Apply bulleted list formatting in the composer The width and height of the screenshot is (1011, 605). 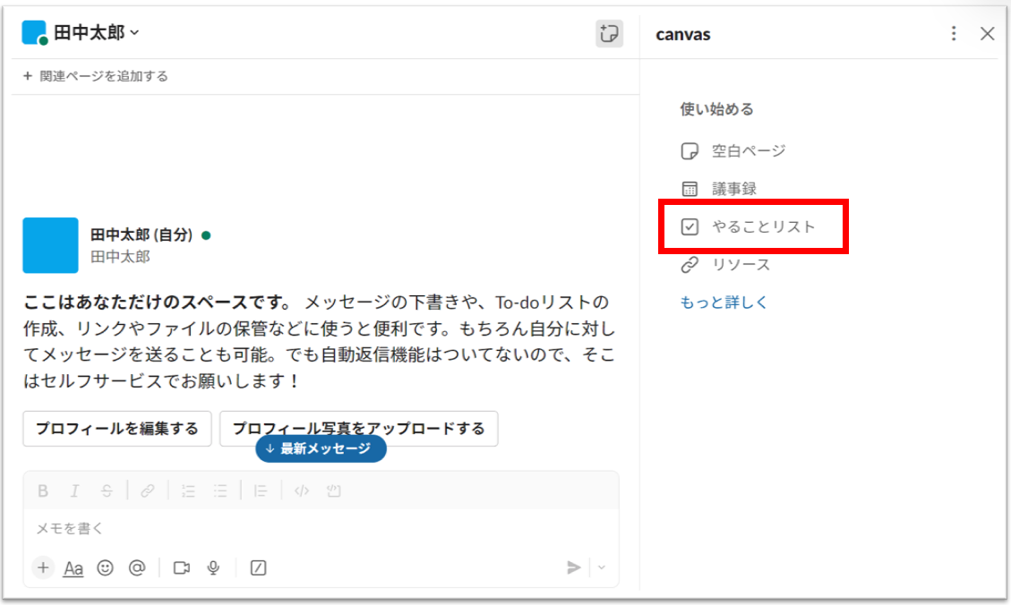219,490
